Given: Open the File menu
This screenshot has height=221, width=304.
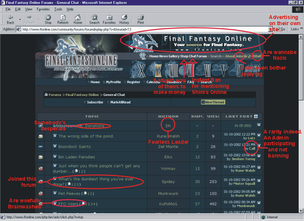Looking at the screenshot, I should [8, 9].
